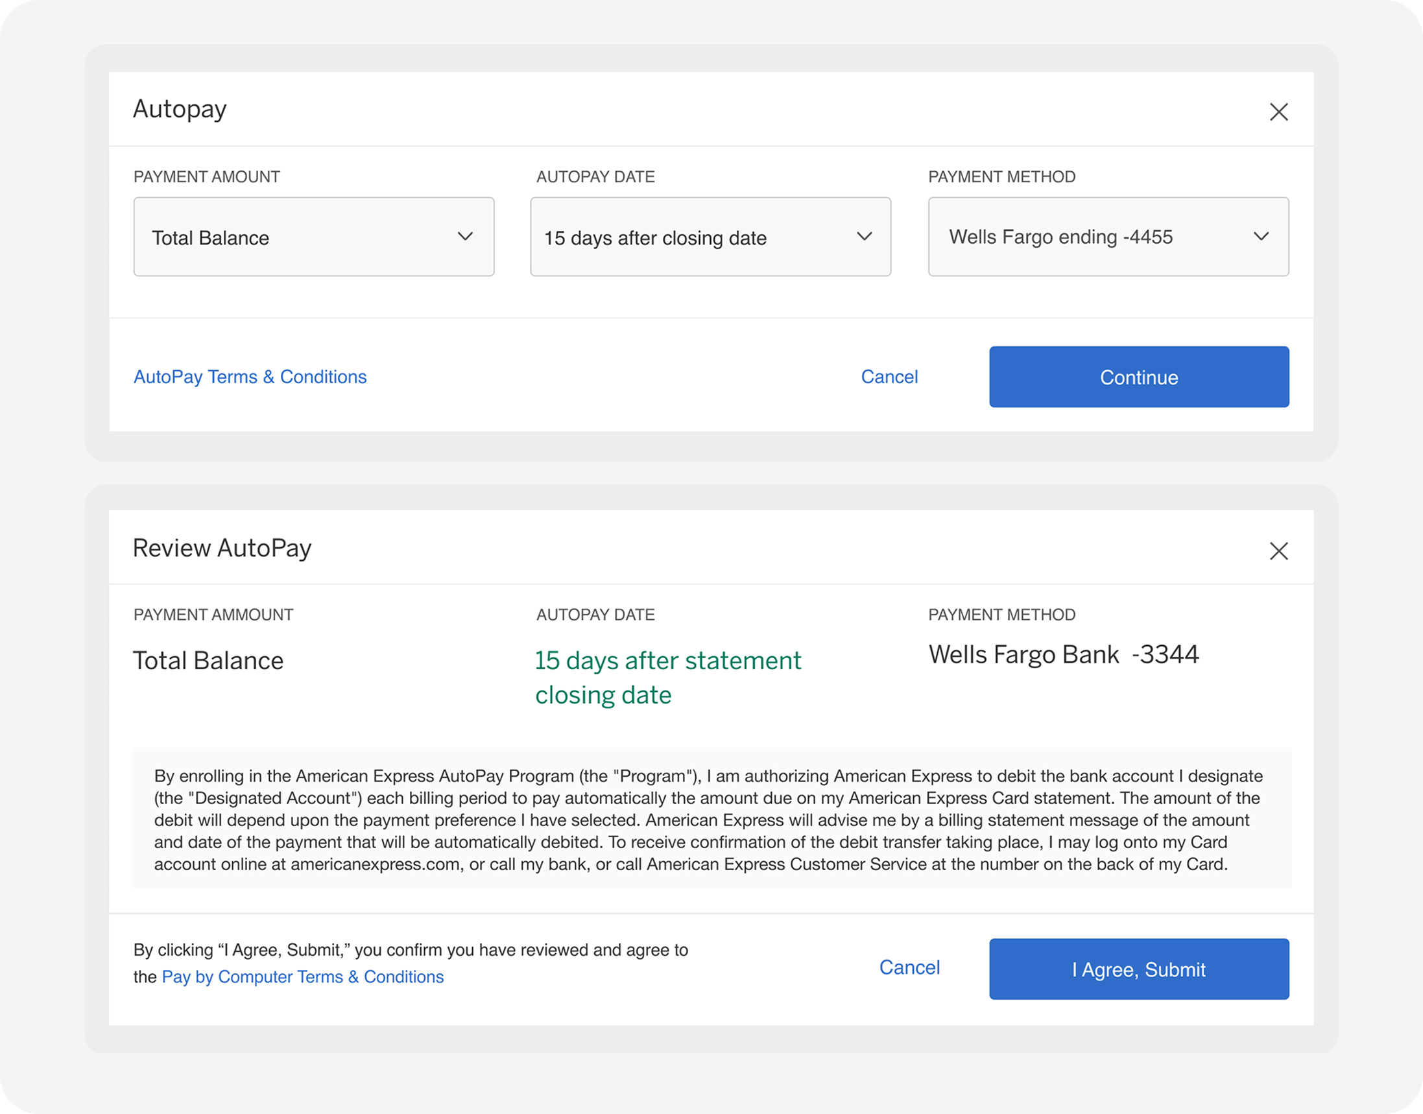This screenshot has height=1114, width=1423.
Task: Click Wells Fargo Bank -3344 text
Action: (x=1064, y=654)
